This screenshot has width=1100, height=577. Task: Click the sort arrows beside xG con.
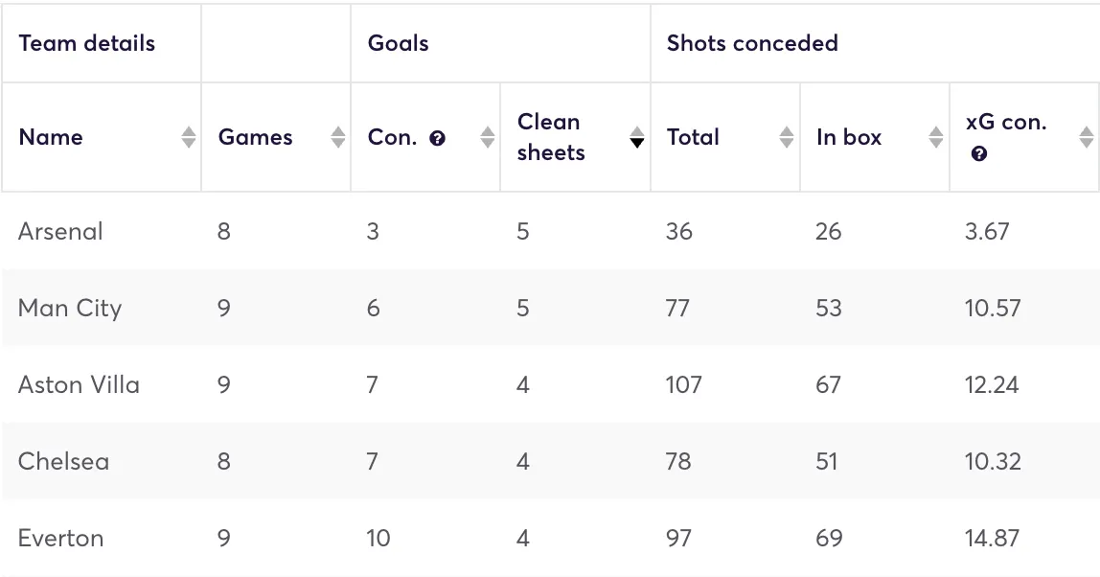point(1088,137)
